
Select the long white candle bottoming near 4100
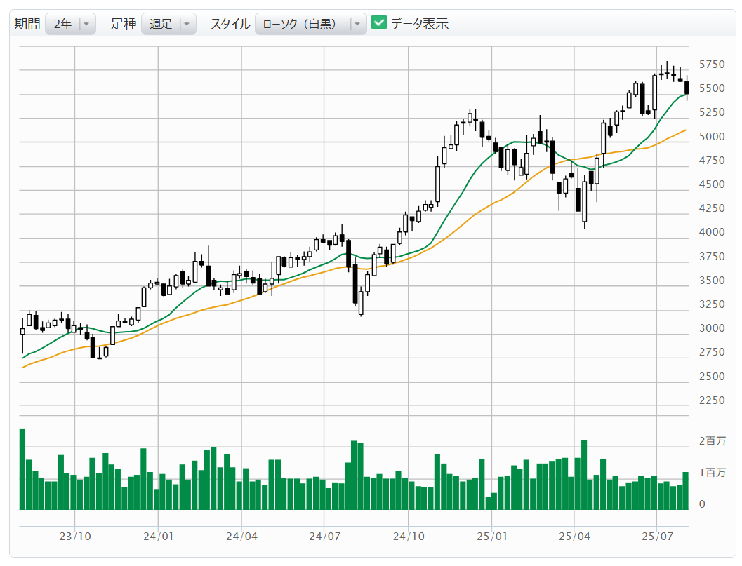(585, 201)
